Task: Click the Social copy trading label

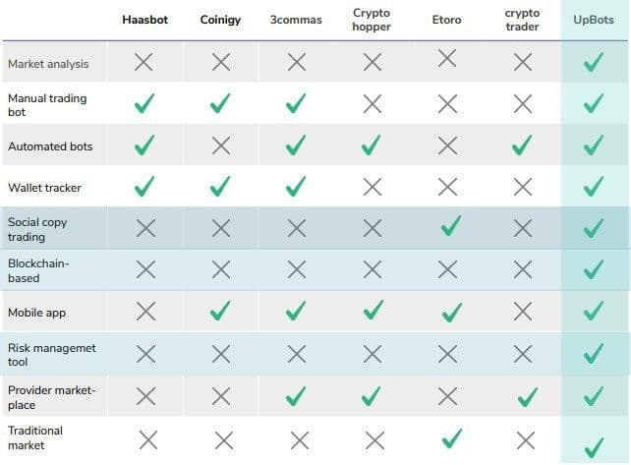Action: coord(37,229)
